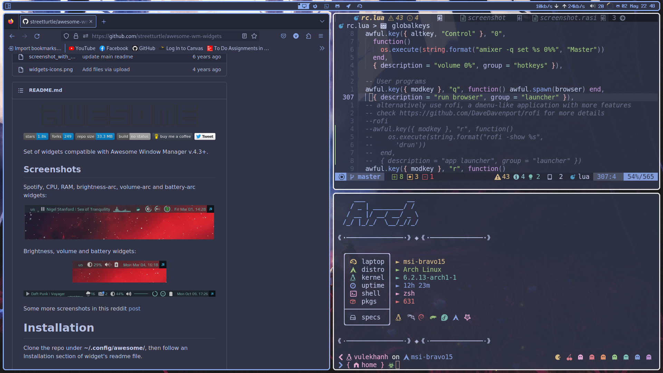
Task: Toggle the layout icon in top-left corner
Action: [x=8, y=6]
